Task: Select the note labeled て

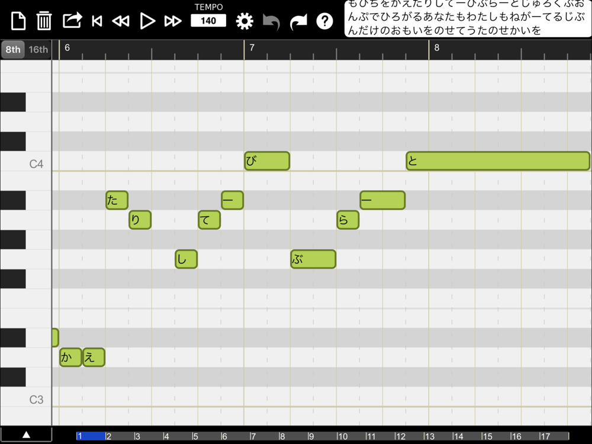Action: click(x=209, y=220)
